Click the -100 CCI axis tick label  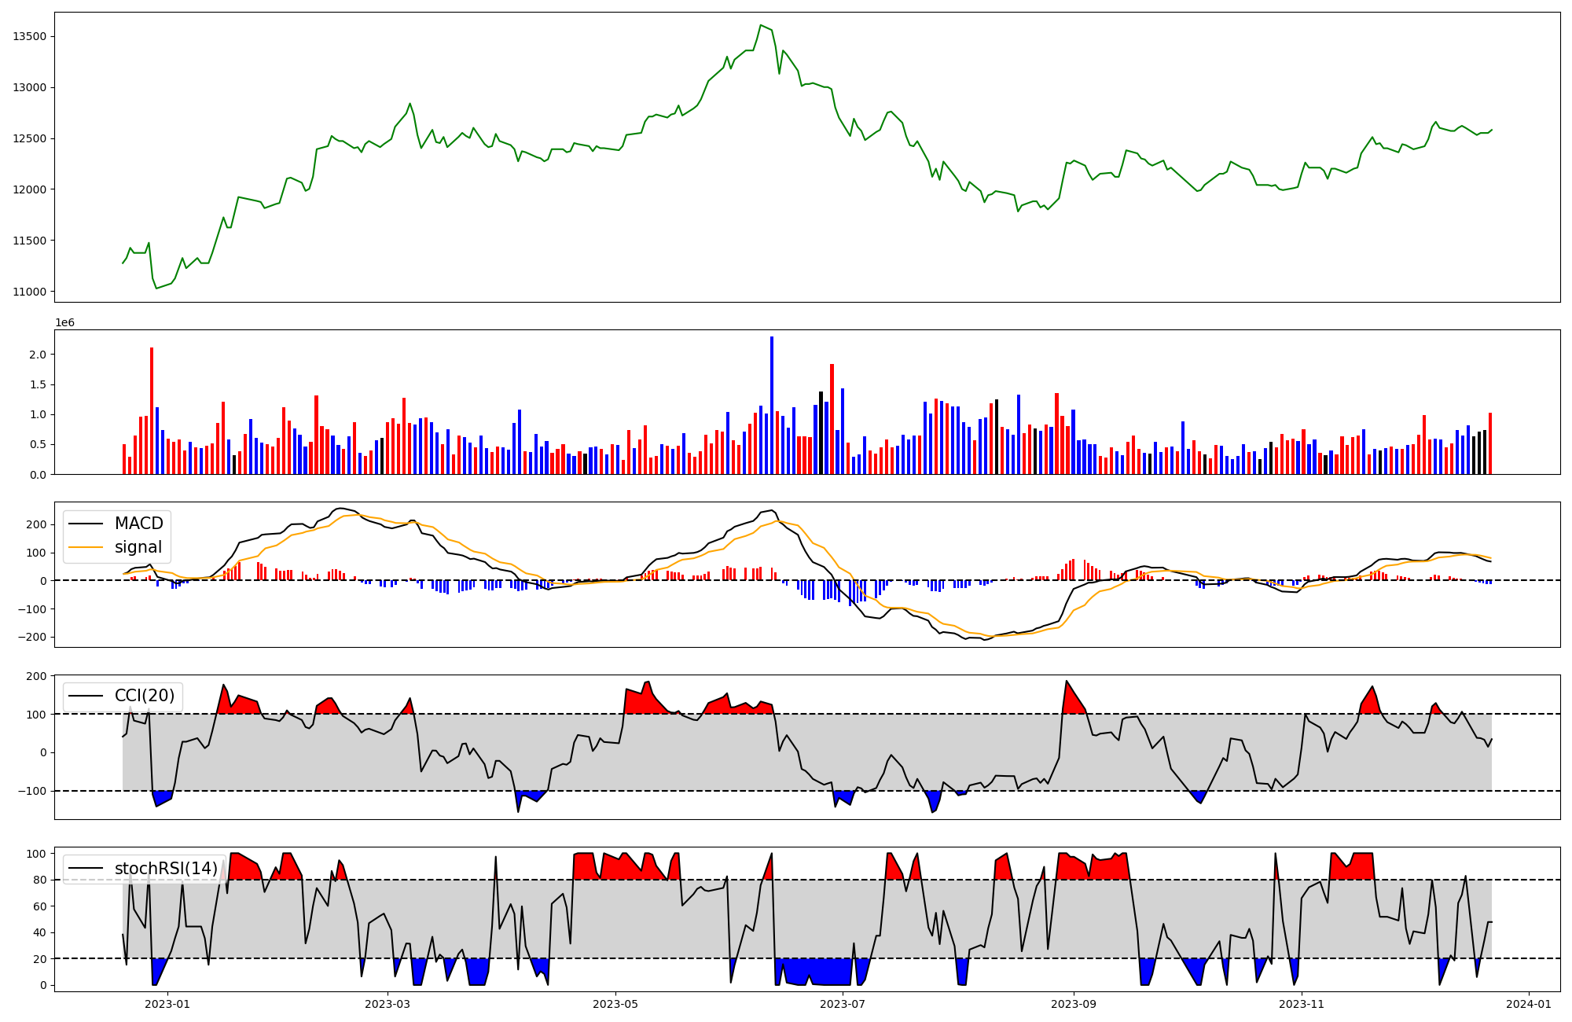pos(31,791)
